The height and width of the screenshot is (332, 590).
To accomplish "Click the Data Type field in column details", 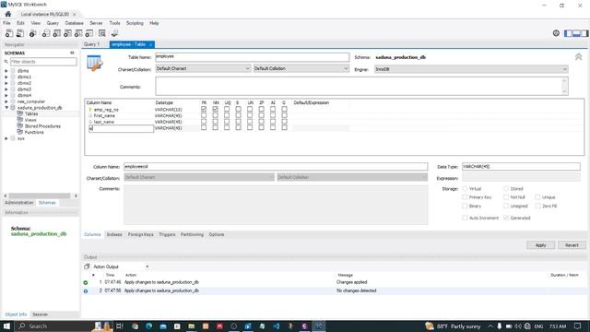I will point(521,166).
